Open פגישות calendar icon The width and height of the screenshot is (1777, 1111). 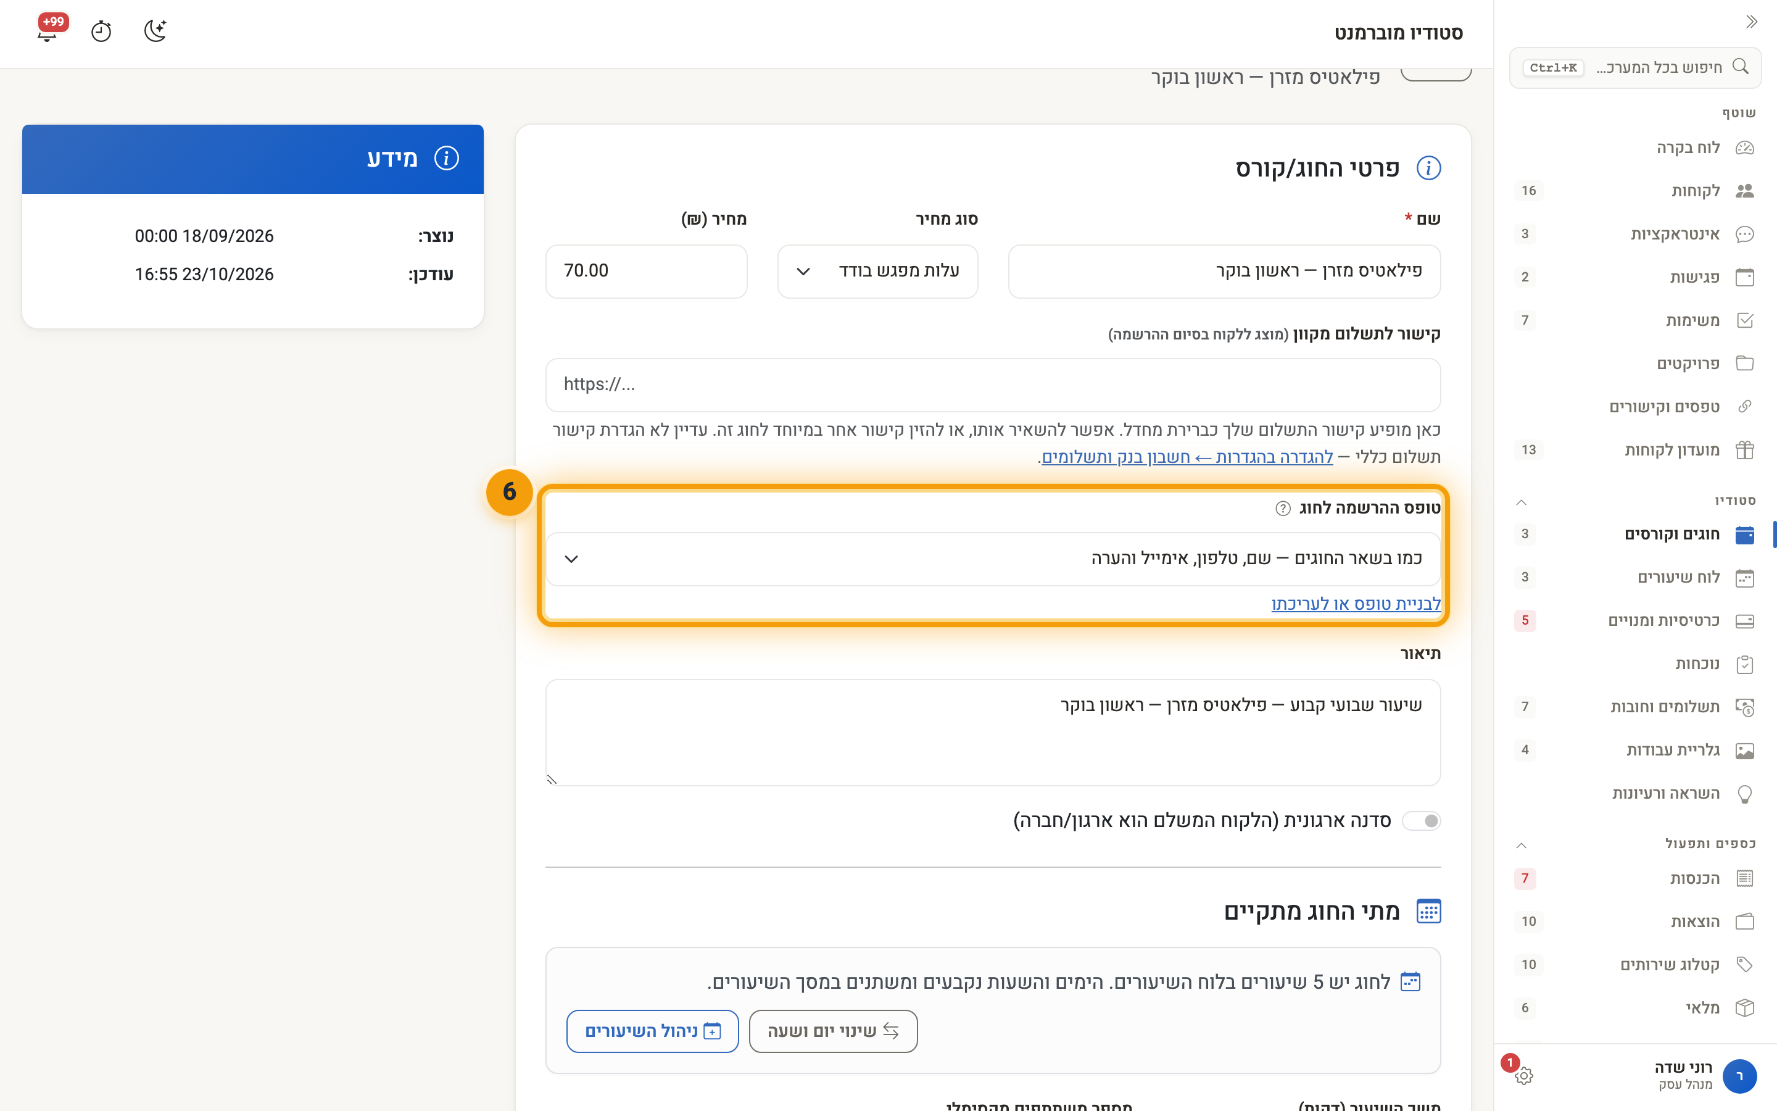1745,277
